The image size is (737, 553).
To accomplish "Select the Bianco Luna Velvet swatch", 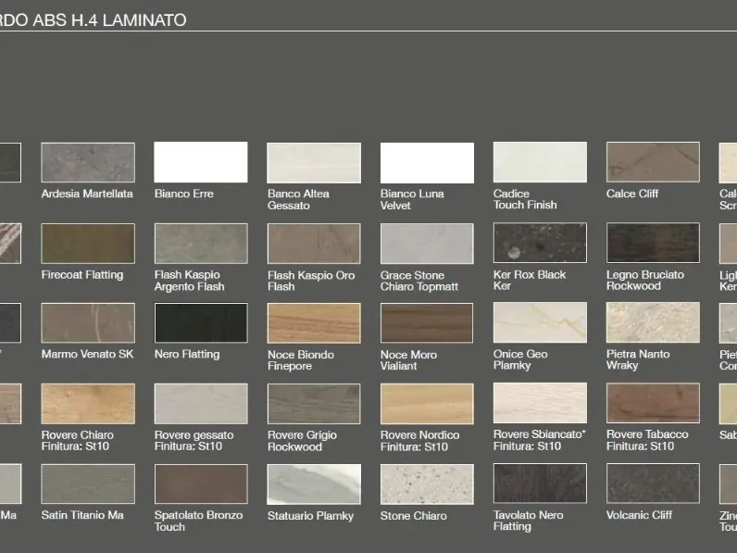I will click(x=427, y=163).
